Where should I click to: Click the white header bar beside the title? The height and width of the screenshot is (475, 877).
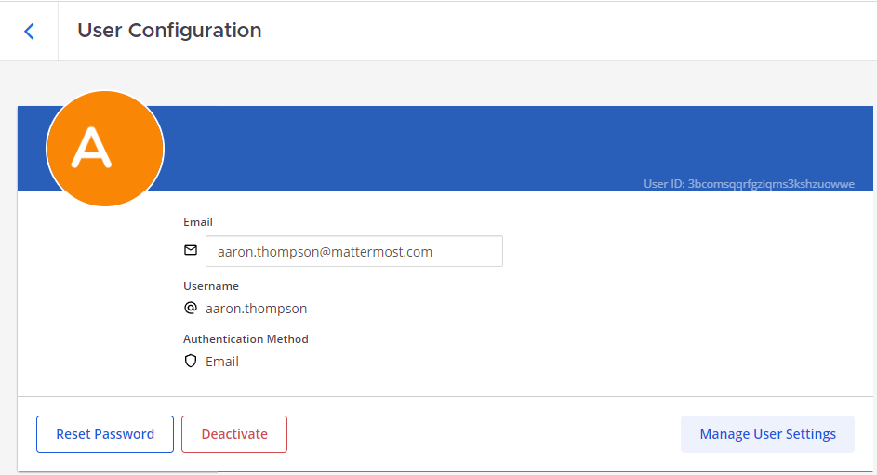pyautogui.click(x=558, y=31)
